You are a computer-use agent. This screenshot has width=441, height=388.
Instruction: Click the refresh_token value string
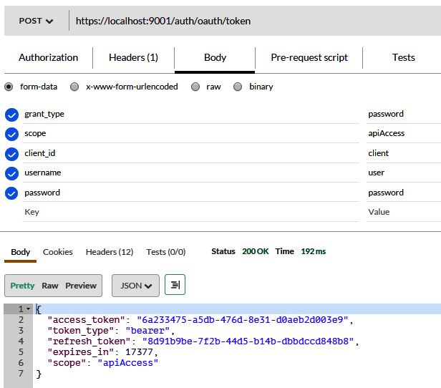[248, 341]
